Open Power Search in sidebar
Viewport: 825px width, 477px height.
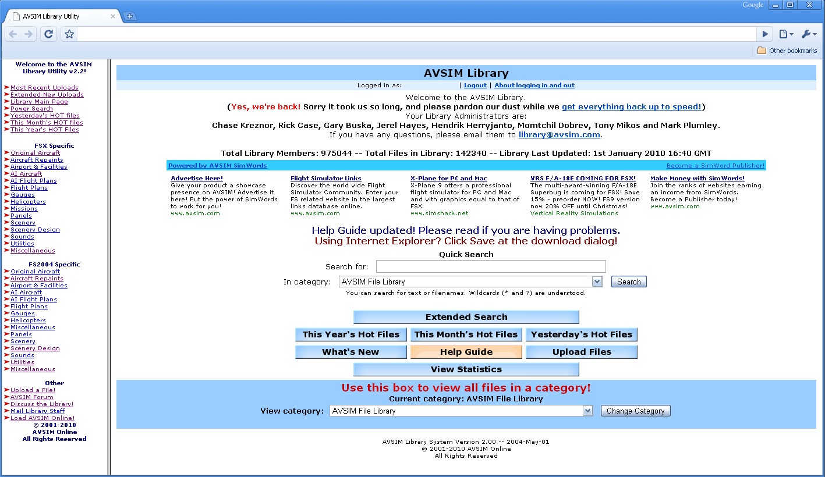pos(31,109)
